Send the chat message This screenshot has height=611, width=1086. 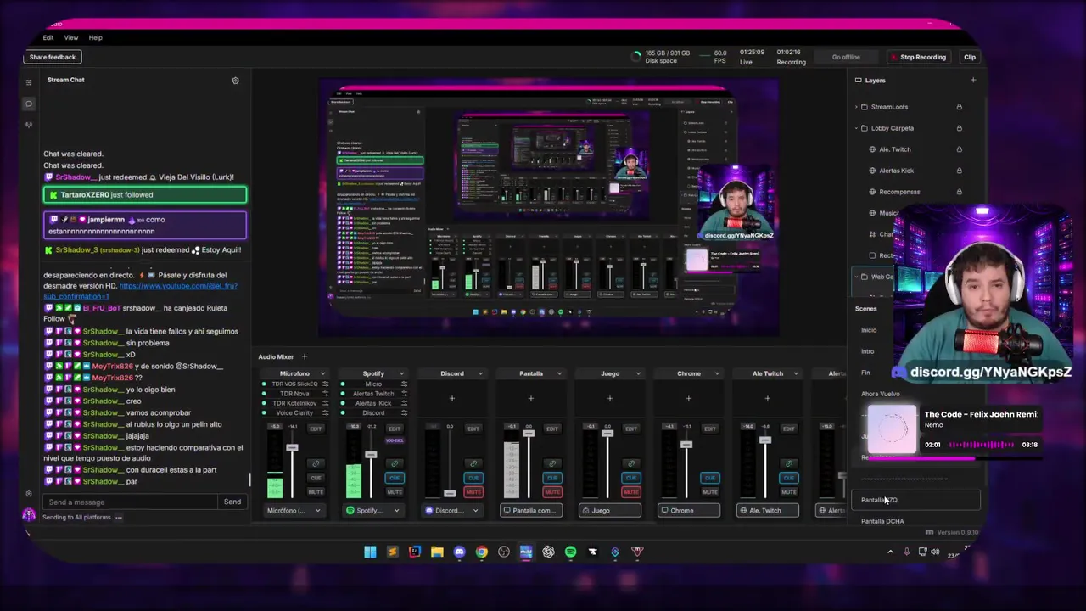(x=232, y=502)
